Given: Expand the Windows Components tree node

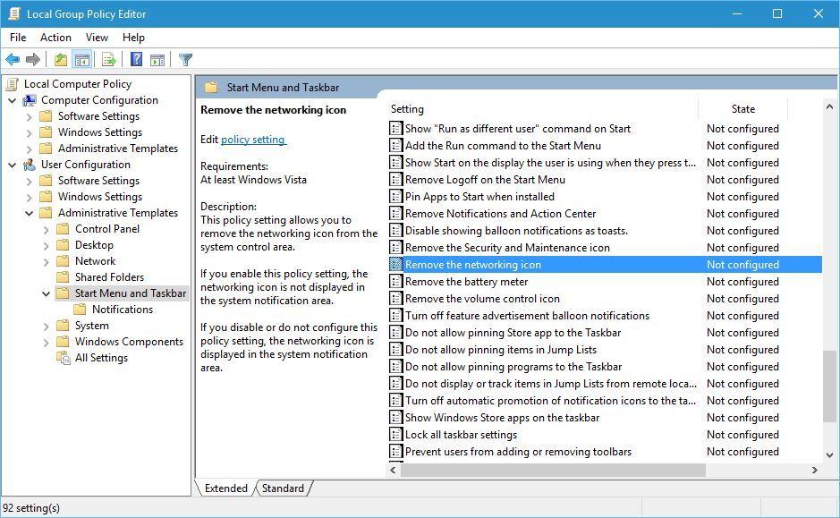Looking at the screenshot, I should click(x=47, y=343).
